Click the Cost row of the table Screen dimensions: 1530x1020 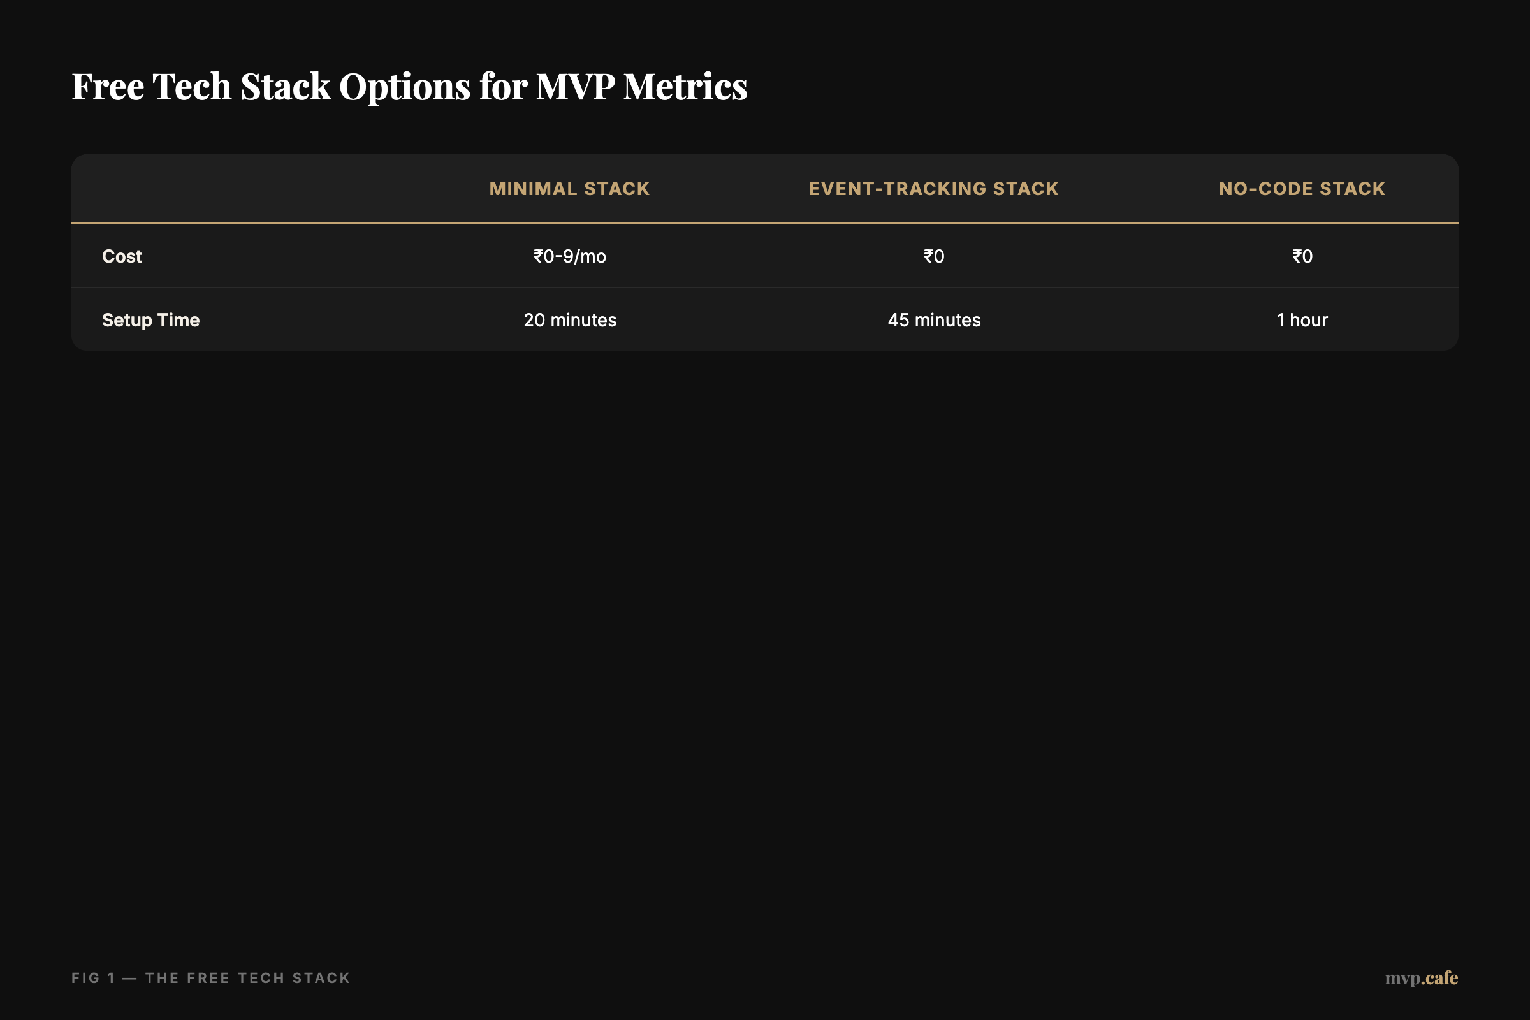(x=764, y=256)
